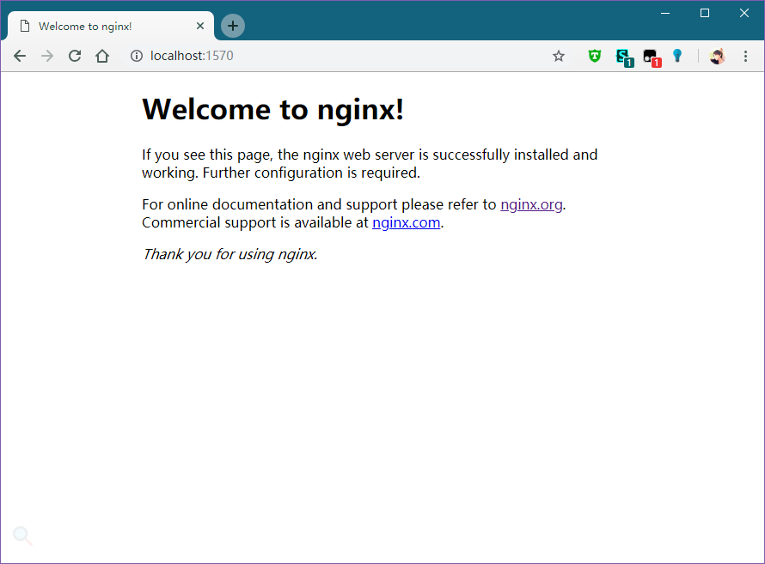Open the teal S extension with badge
The width and height of the screenshot is (765, 564).
pyautogui.click(x=624, y=58)
